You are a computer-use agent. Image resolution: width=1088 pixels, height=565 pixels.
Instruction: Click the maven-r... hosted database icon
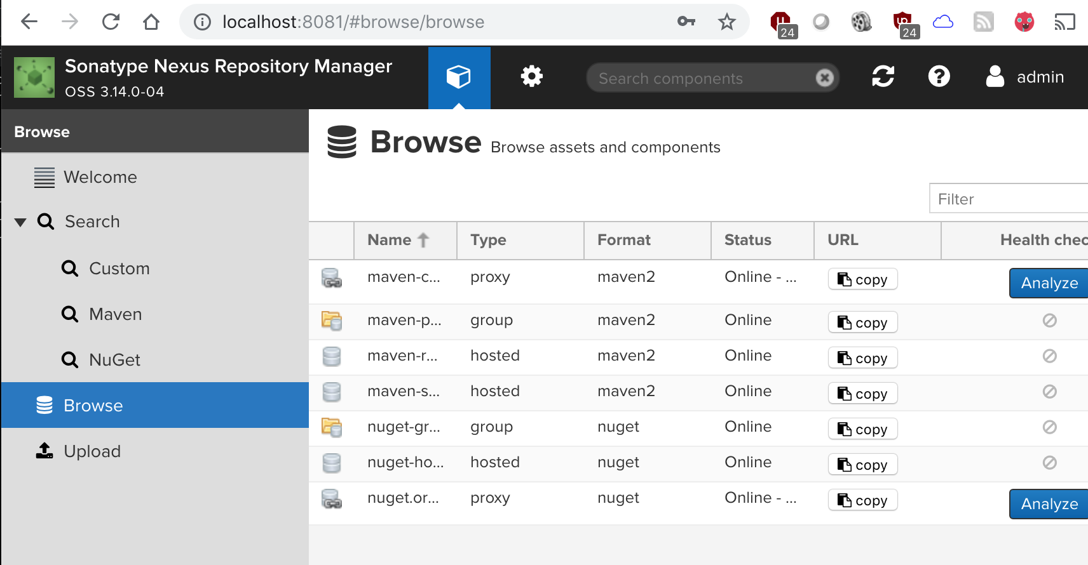pyautogui.click(x=332, y=357)
